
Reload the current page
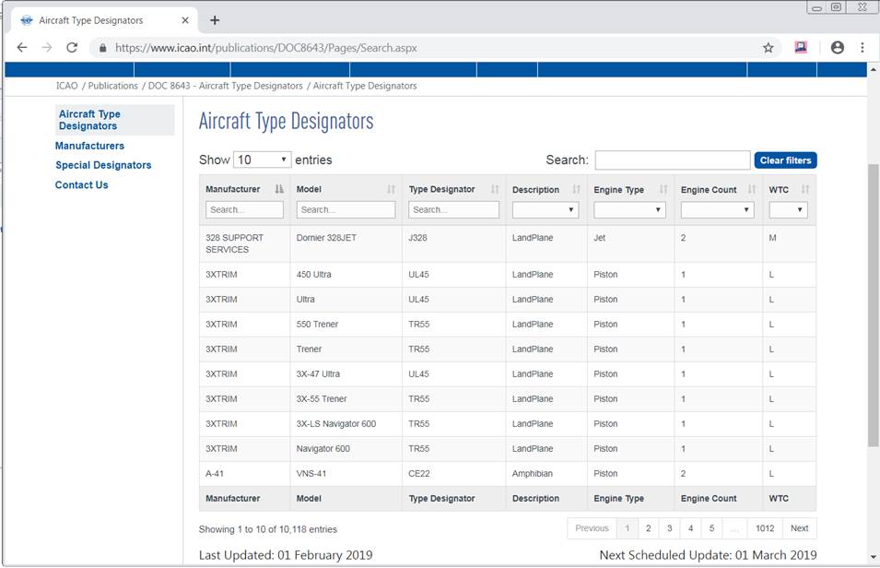coord(71,47)
